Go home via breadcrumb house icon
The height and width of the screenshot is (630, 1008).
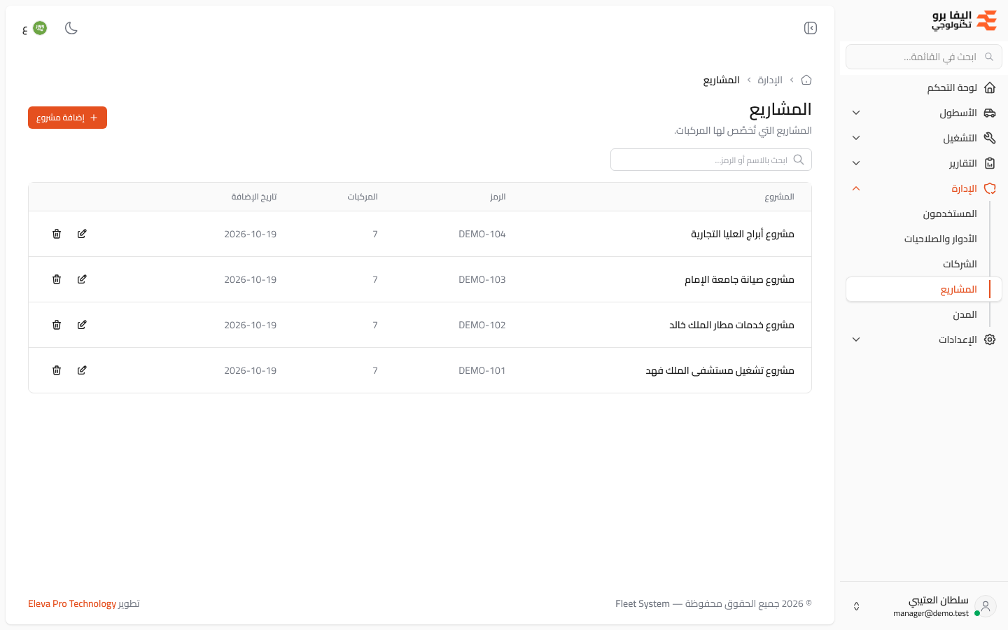coord(806,80)
